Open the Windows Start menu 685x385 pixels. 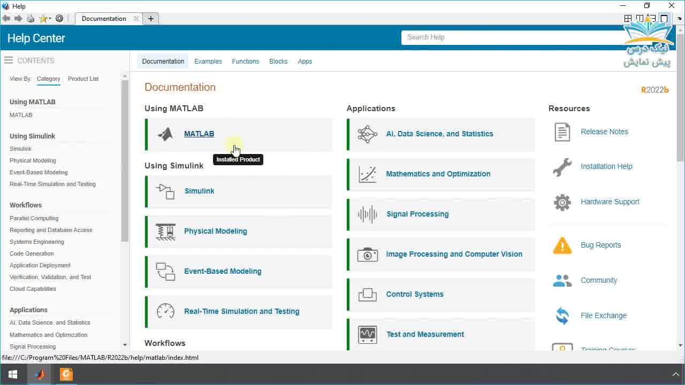tap(13, 374)
